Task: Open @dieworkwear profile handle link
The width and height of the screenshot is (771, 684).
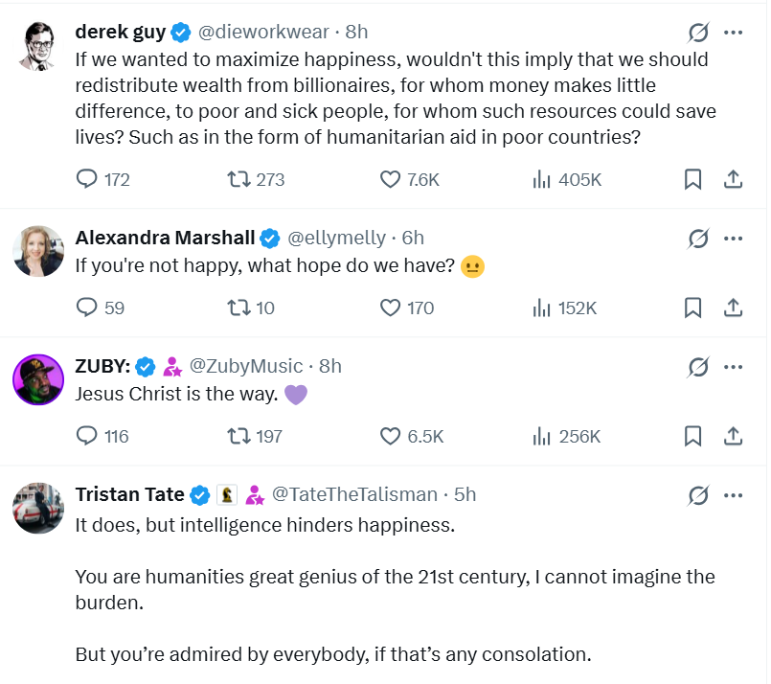Action: click(262, 33)
